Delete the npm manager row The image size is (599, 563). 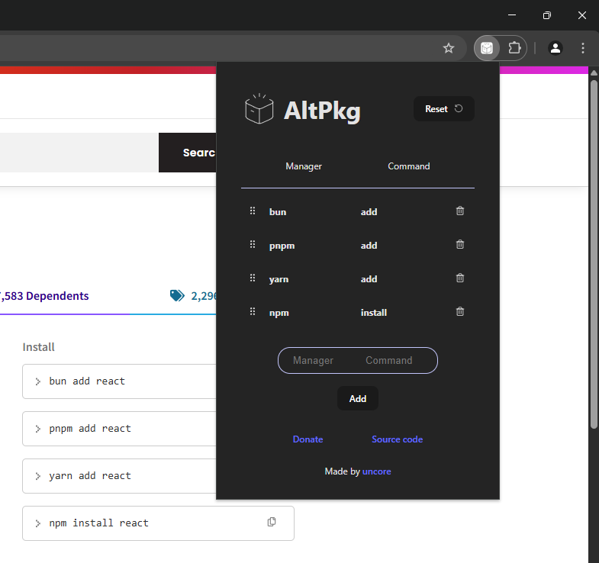460,312
